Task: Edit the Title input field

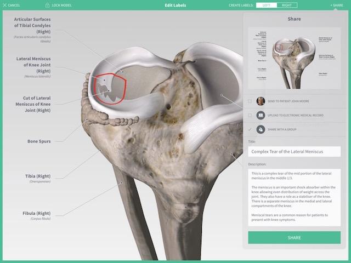Action: pyautogui.click(x=295, y=152)
